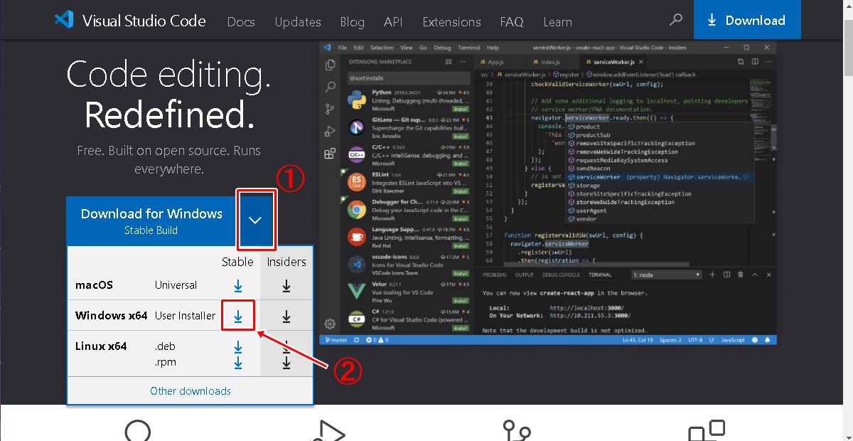Open the Blog navigation item
Viewport: 853px width, 441px height.
pyautogui.click(x=352, y=21)
